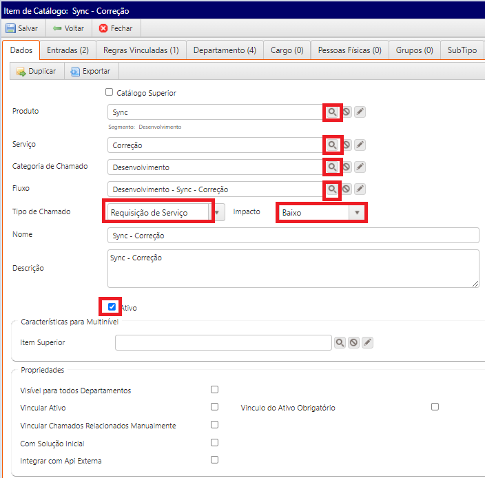Uncheck the Ativo checkbox
Viewport: 485px width, 478px height.
pyautogui.click(x=112, y=307)
